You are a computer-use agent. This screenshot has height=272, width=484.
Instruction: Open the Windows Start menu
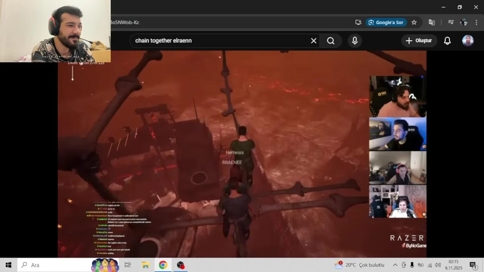coord(8,265)
